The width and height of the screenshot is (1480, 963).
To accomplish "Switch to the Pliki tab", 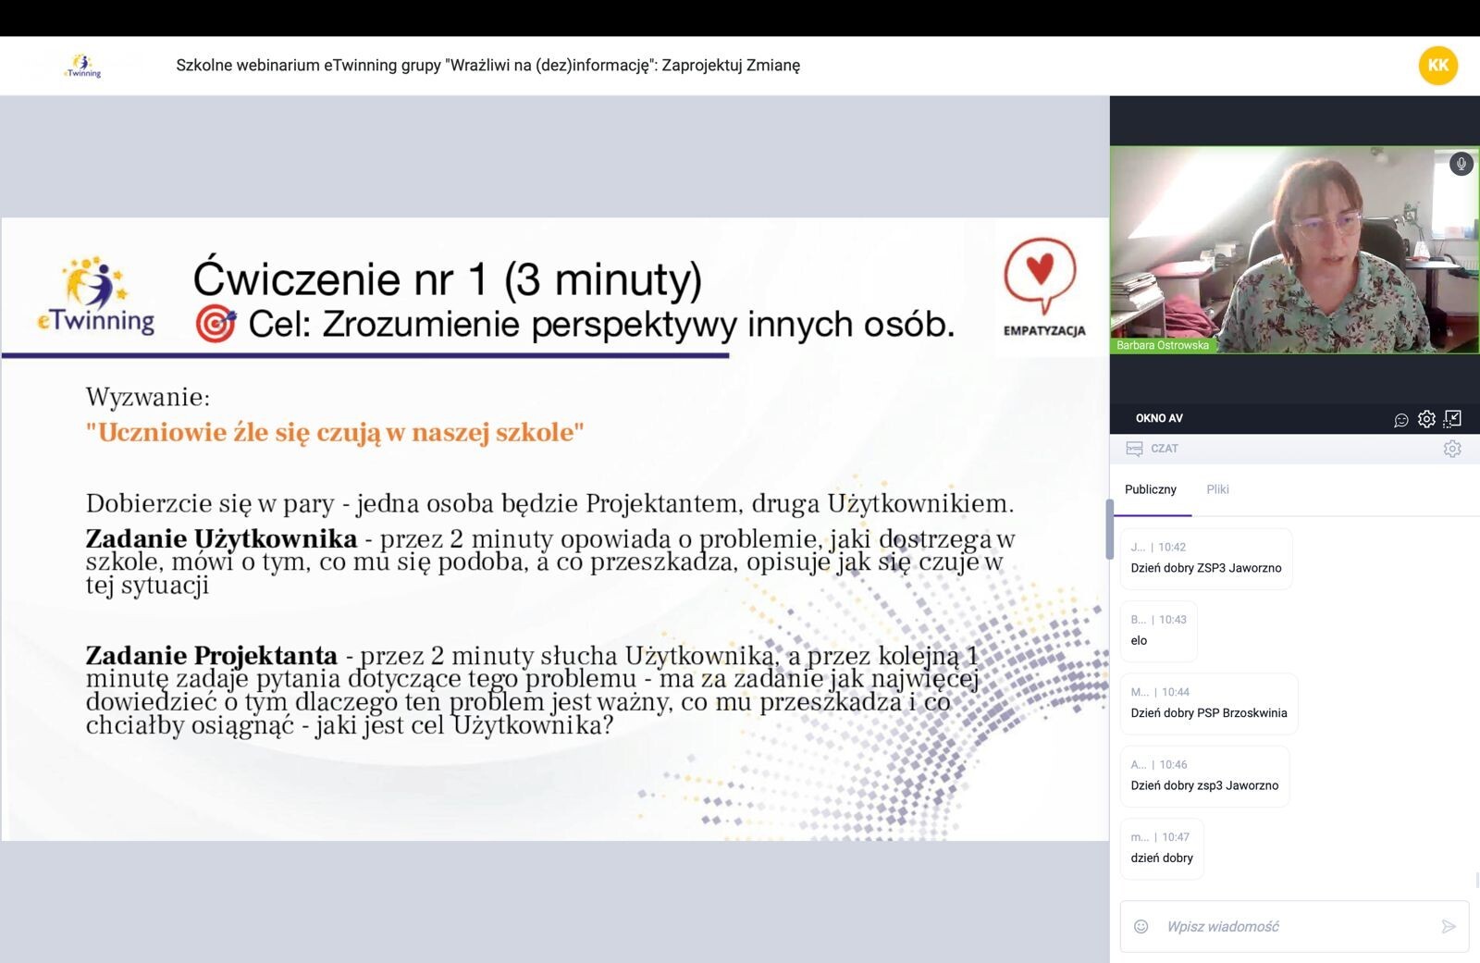I will tap(1217, 489).
